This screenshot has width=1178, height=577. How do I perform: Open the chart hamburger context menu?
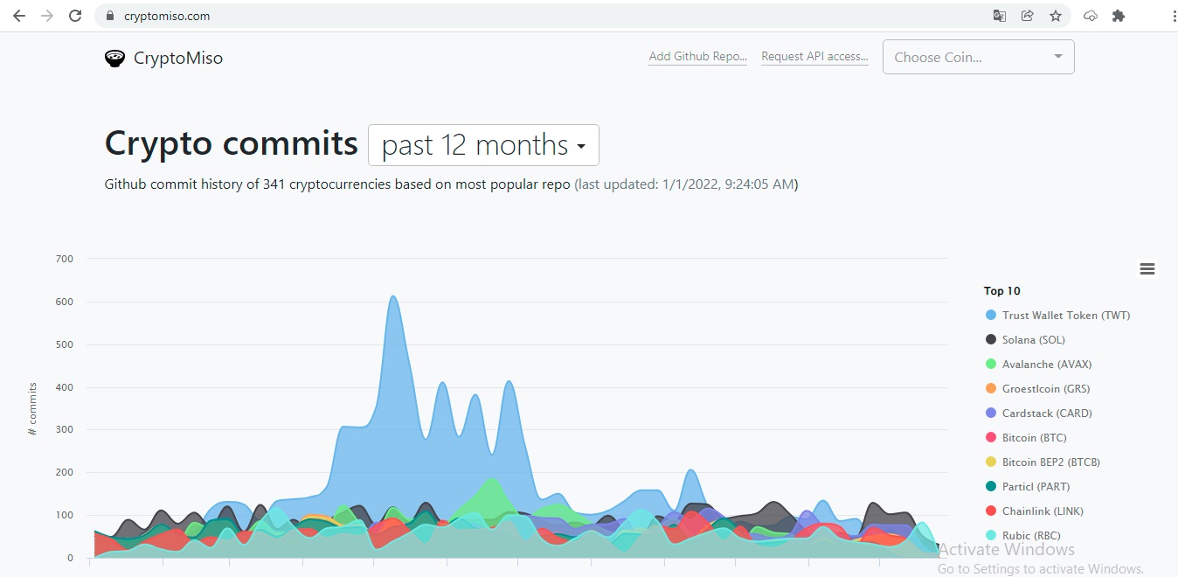click(x=1147, y=269)
